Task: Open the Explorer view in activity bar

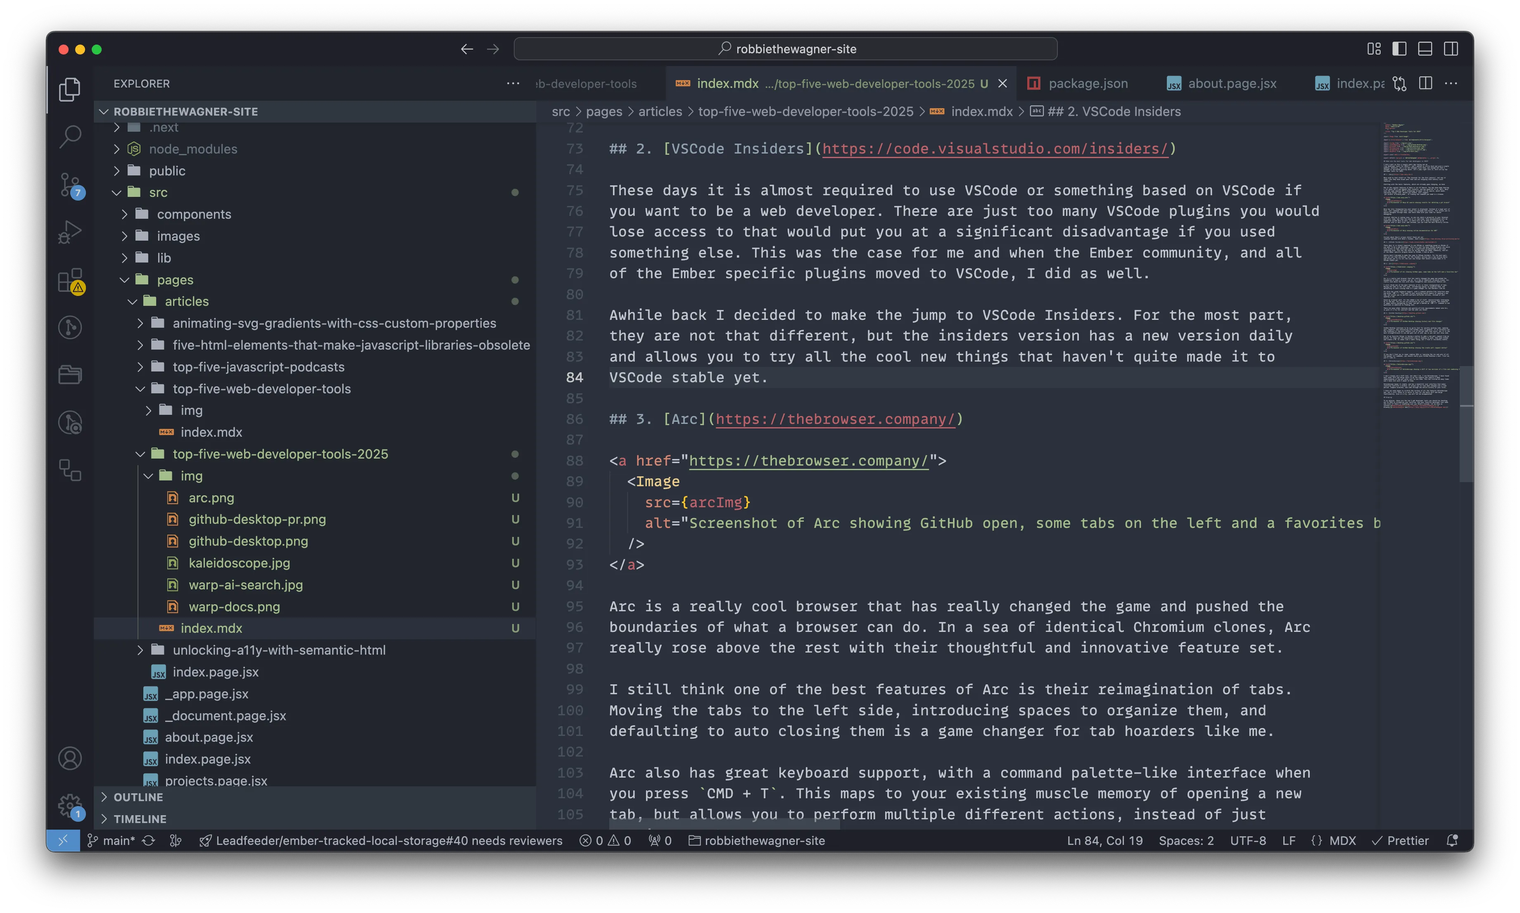Action: click(69, 90)
